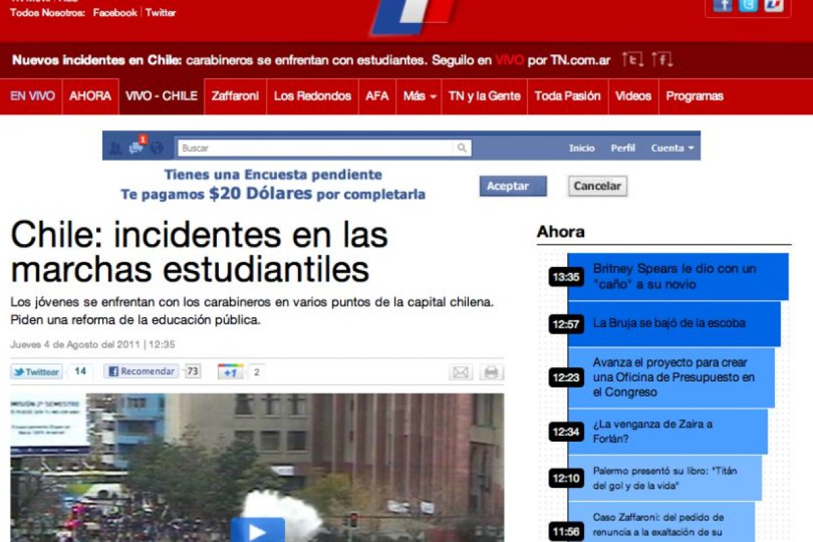Select the VIVO - CHILE tab

point(161,96)
